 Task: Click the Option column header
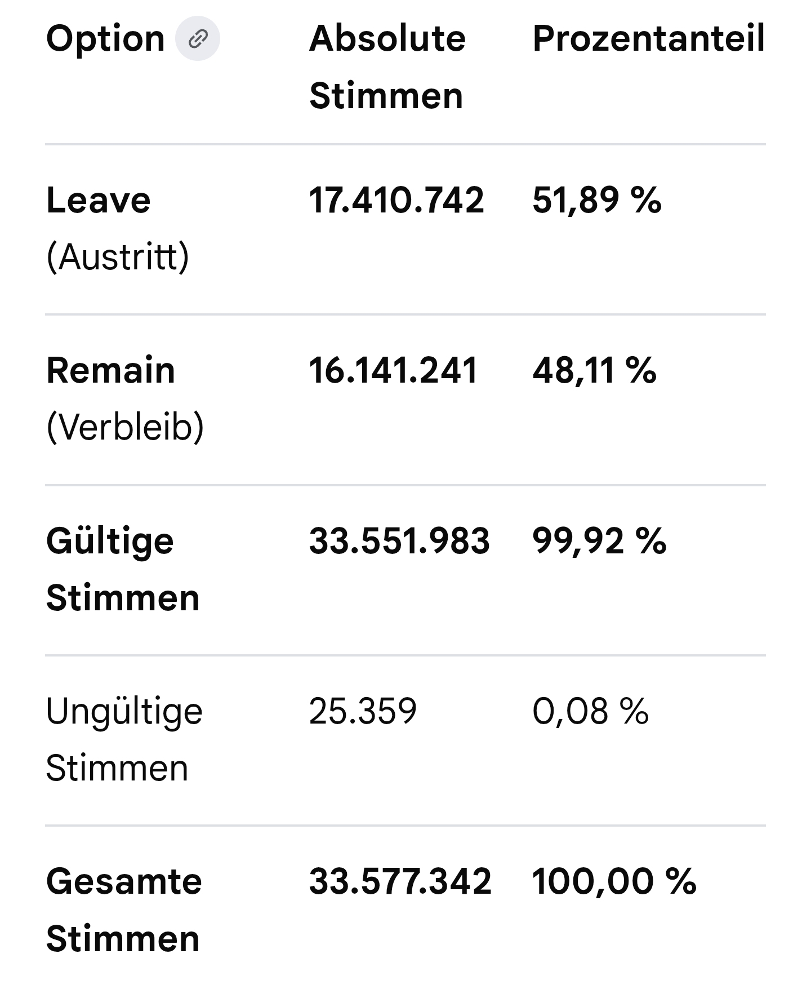105,39
